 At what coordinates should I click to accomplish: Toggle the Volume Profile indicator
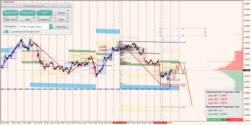click(x=11, y=13)
